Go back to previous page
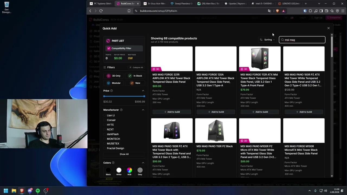This screenshot has width=347, height=195. (90, 11)
